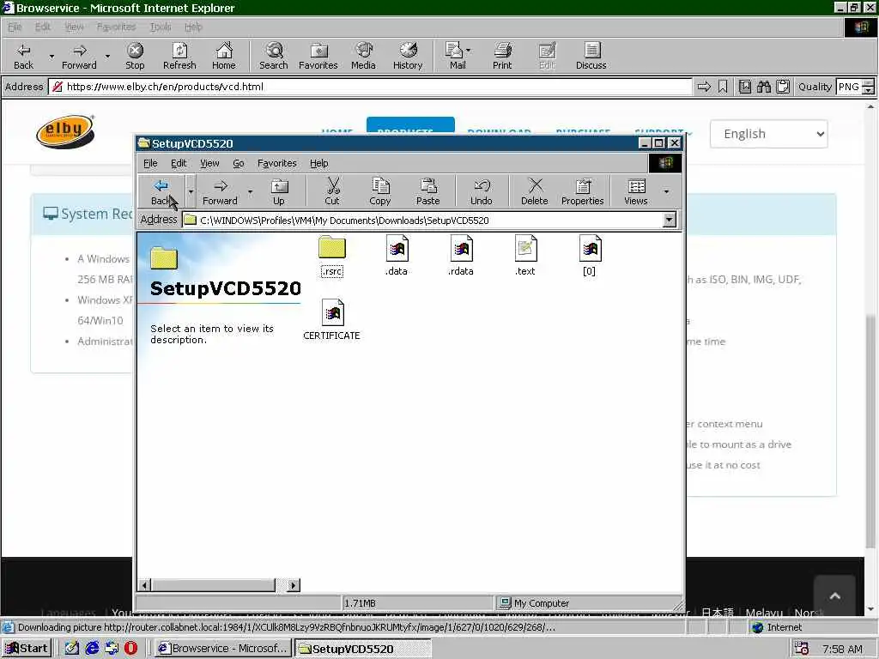The image size is (879, 659).
Task: Open the Help menu in SetupVCD5520 window
Action: point(319,163)
